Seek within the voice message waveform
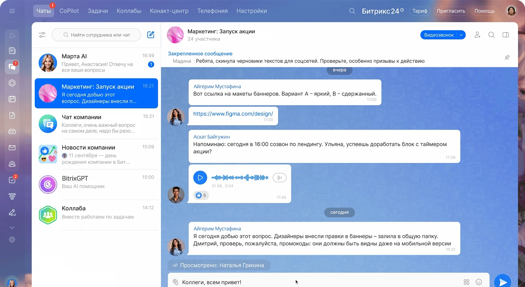The image size is (525, 287). [x=240, y=178]
